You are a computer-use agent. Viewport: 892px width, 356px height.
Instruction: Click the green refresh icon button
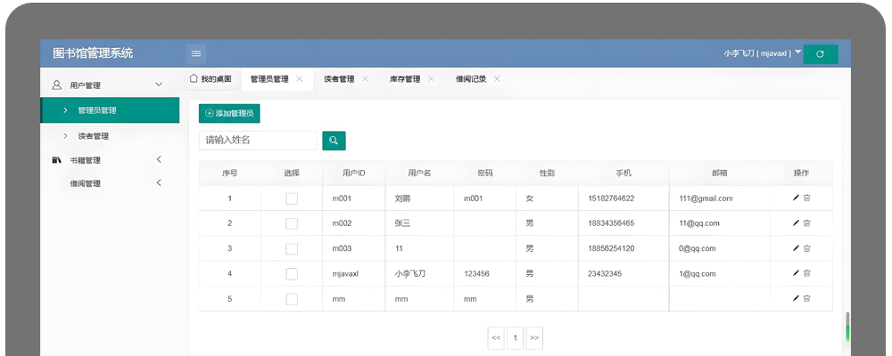[x=820, y=54]
